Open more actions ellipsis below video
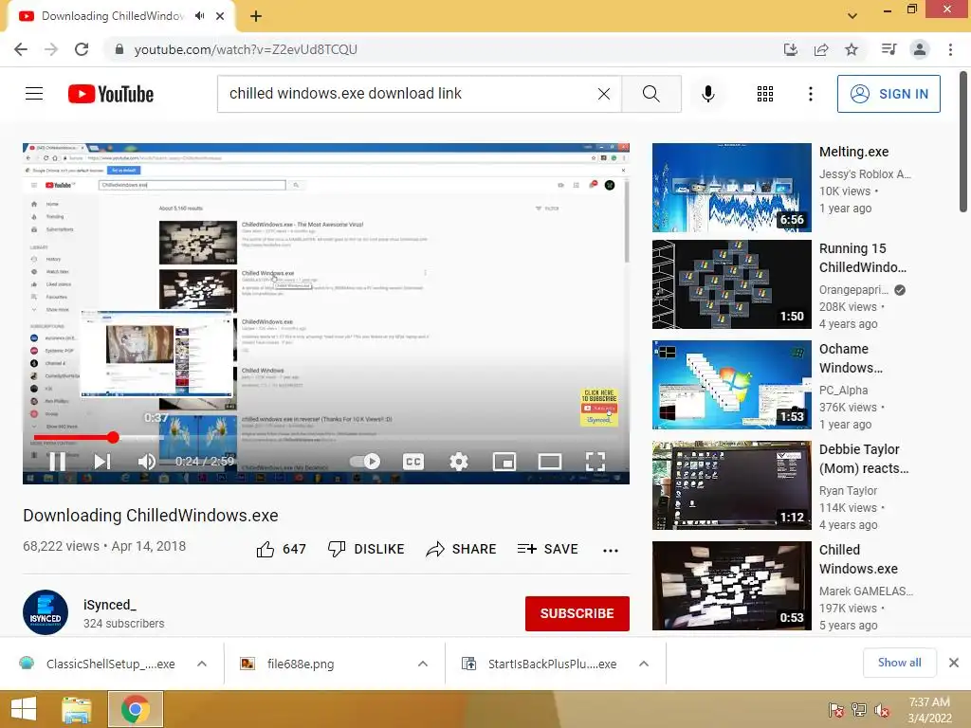 click(x=611, y=550)
